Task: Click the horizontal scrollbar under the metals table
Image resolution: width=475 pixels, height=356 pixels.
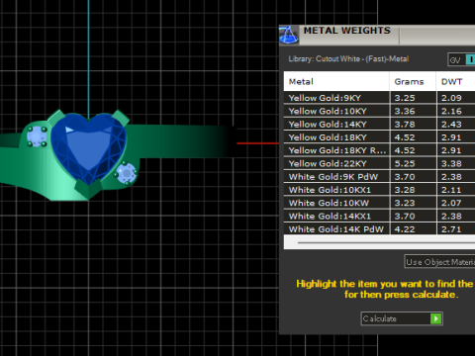Action: (379, 242)
